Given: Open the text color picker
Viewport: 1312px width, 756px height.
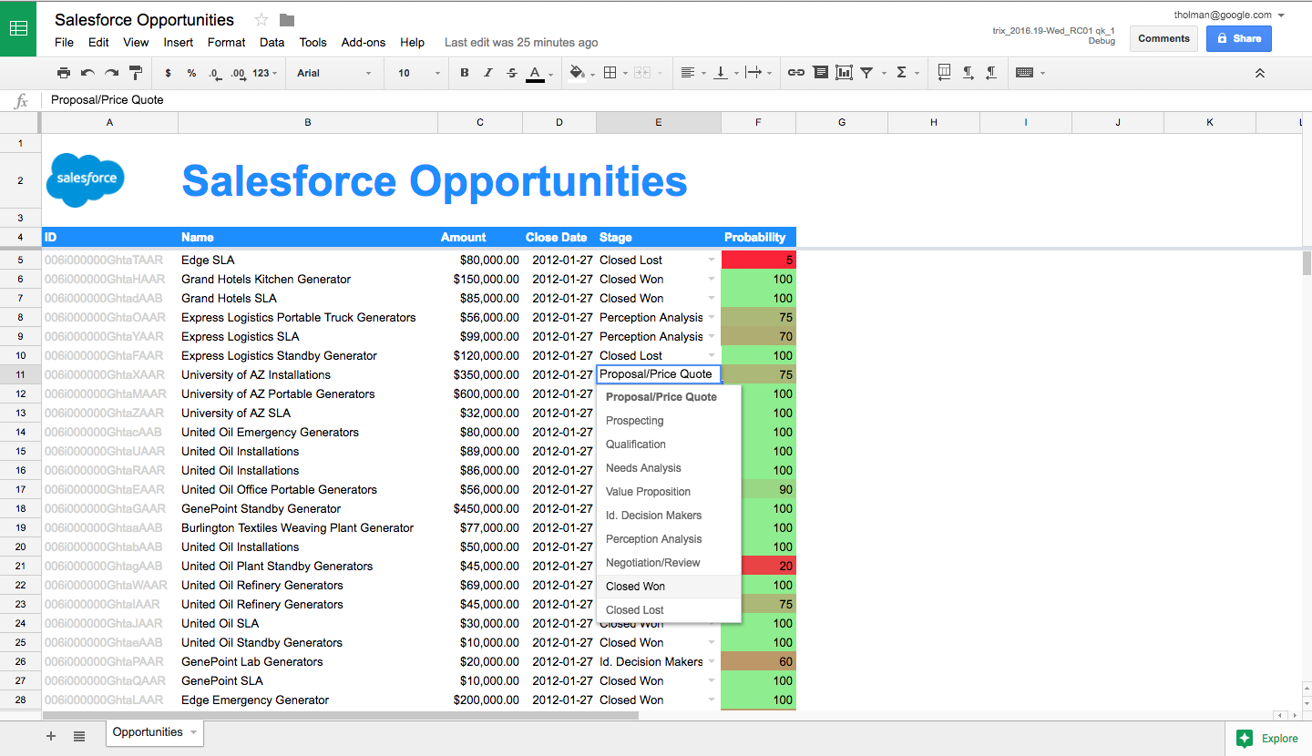Looking at the screenshot, I should 536,73.
